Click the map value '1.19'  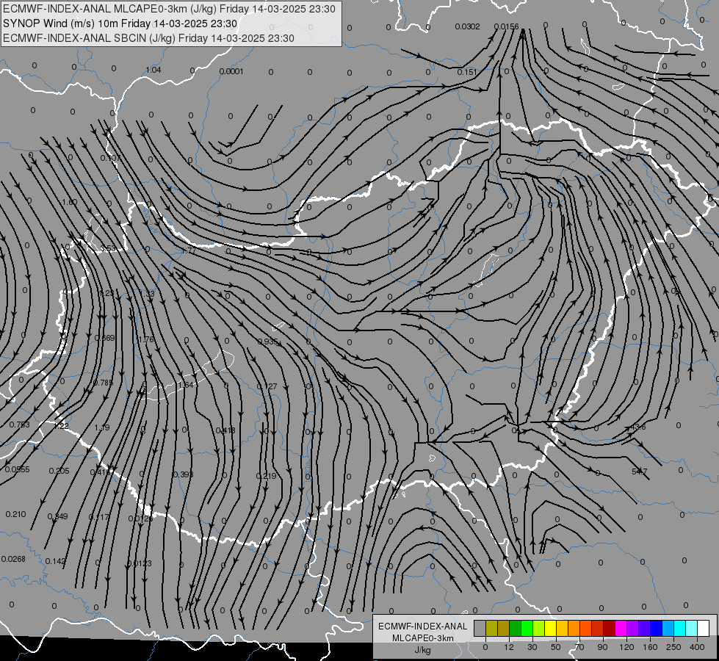[102, 427]
